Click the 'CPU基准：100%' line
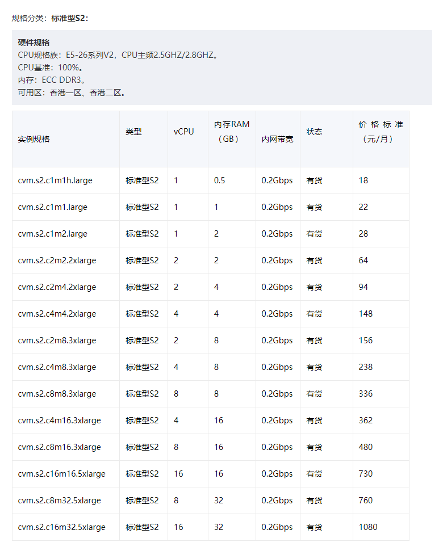Image resolution: width=443 pixels, height=551 pixels. (x=51, y=68)
